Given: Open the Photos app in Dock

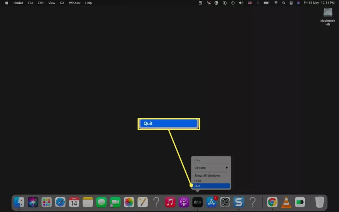Looking at the screenshot, I should 129,202.
